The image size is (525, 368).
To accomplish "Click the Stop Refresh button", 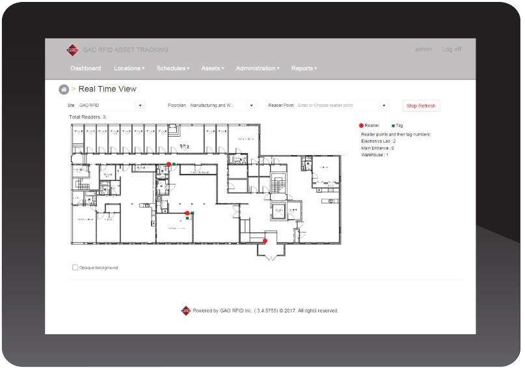I will coord(421,106).
